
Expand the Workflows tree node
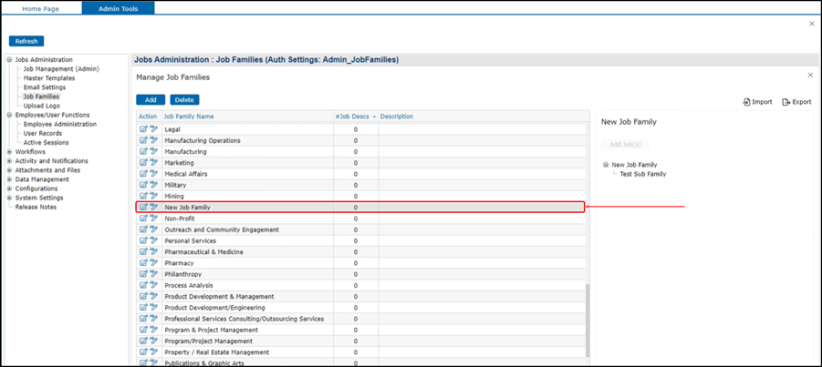[x=9, y=152]
